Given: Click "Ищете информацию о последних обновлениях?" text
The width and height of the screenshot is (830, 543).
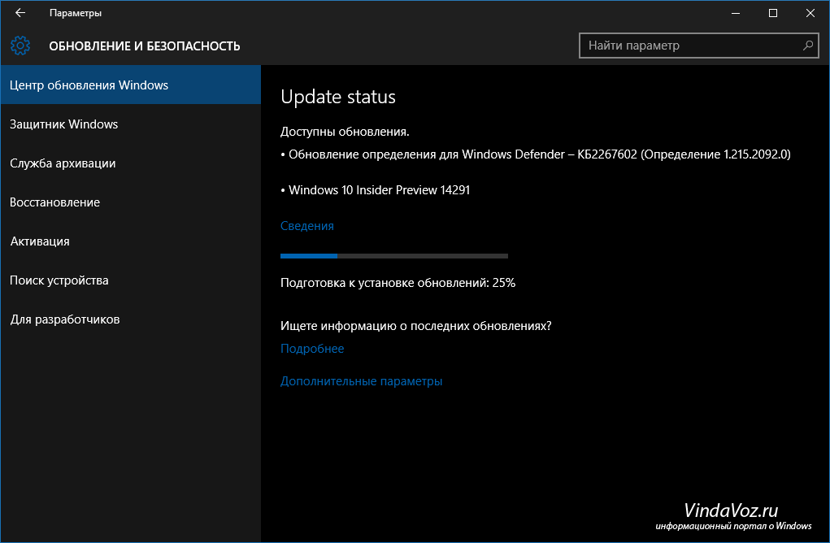Looking at the screenshot, I should [x=415, y=326].
